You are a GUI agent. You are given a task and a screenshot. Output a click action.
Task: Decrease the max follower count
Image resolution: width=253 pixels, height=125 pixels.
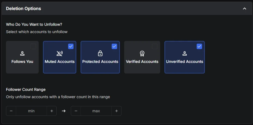[76, 111]
